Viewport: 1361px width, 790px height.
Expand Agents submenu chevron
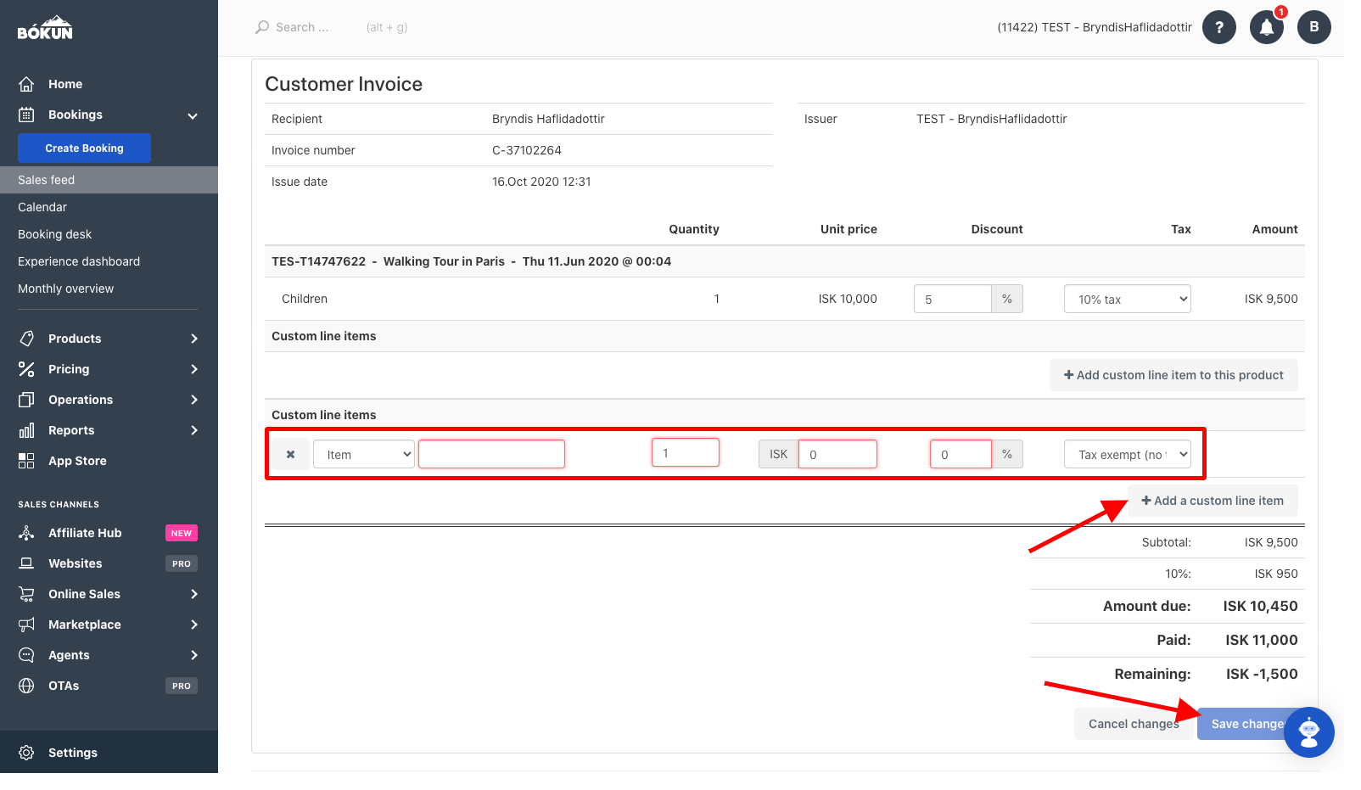pyautogui.click(x=194, y=655)
